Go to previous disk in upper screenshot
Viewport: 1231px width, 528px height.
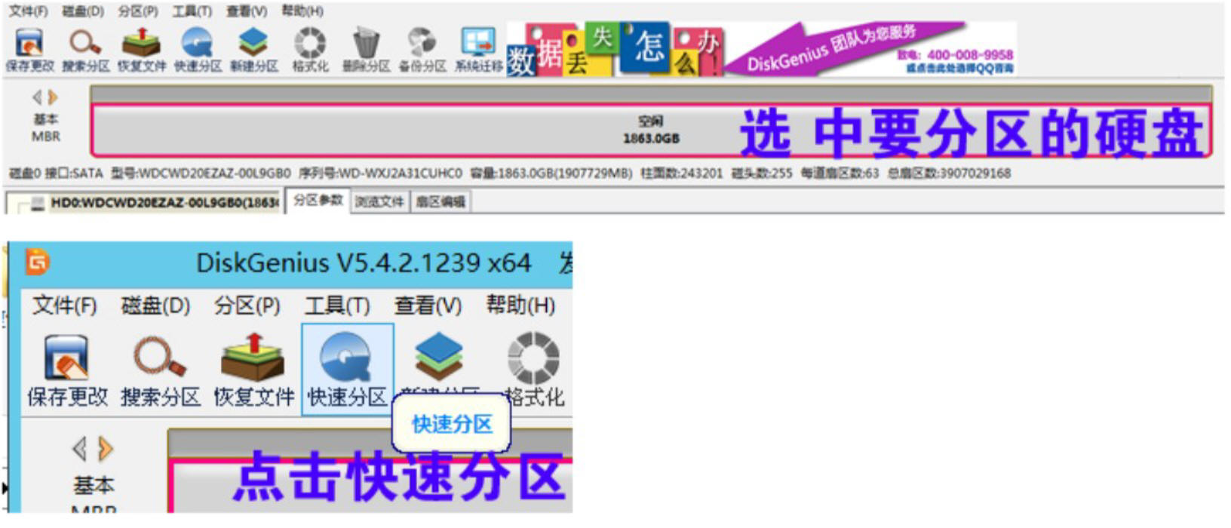pos(37,97)
